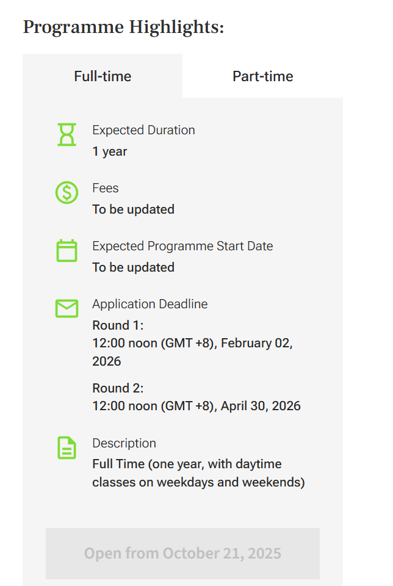Click the Open from October 21, 2025 button
Image resolution: width=393 pixels, height=586 pixels.
(x=182, y=554)
